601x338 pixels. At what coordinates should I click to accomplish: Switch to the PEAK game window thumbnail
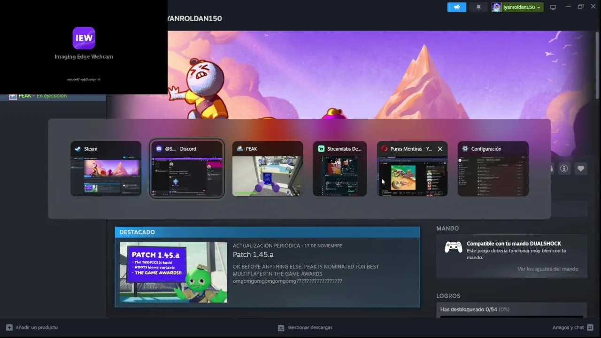268,169
